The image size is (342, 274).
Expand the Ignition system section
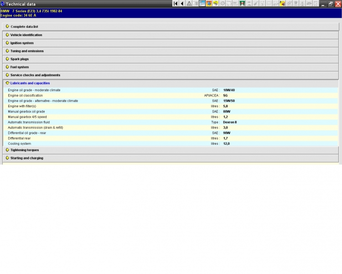22,43
